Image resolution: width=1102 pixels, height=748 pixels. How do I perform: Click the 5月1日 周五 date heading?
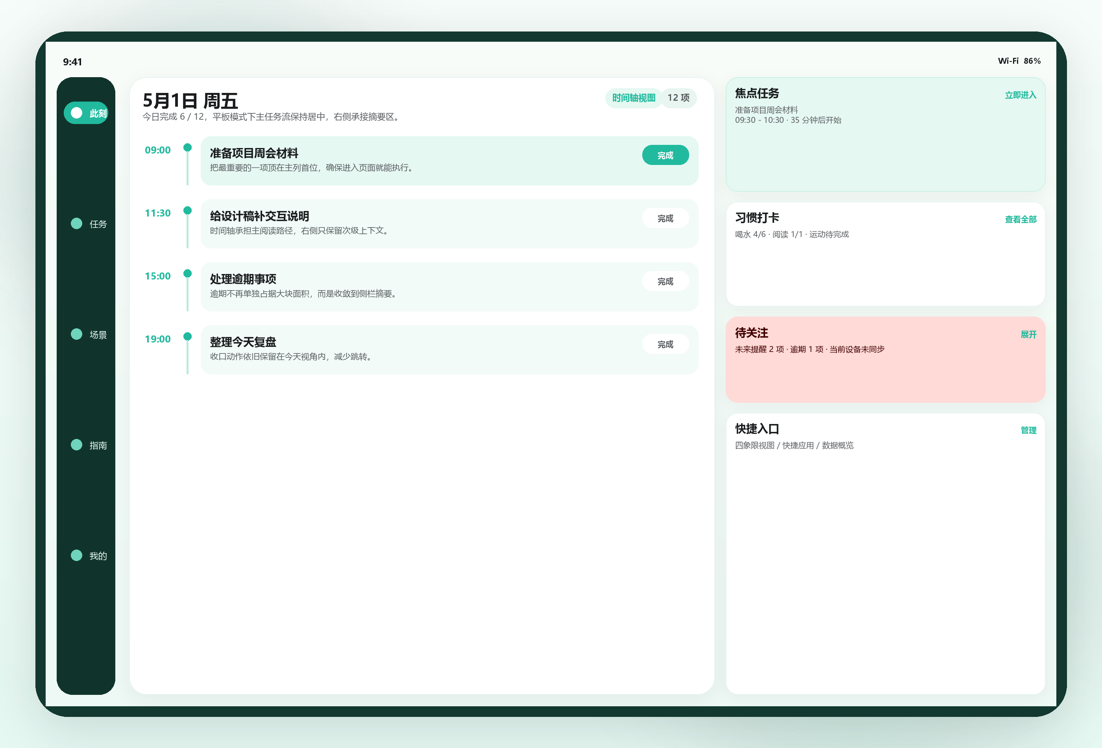[x=190, y=100]
